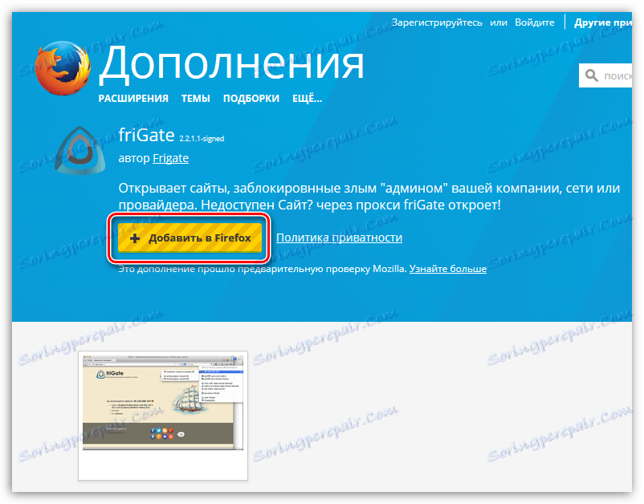Expand the ЕЩЁ… menu

[308, 99]
